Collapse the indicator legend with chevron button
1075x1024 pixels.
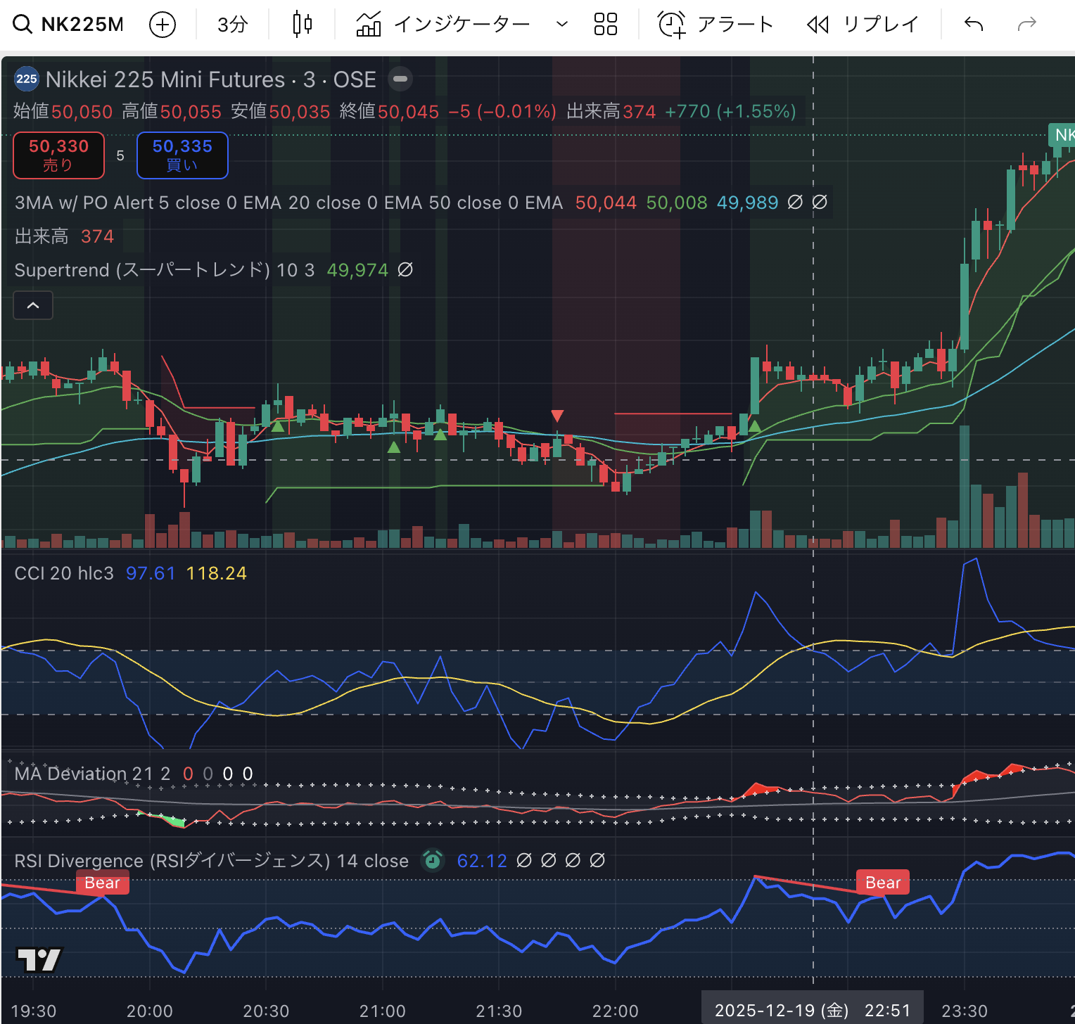[x=33, y=305]
